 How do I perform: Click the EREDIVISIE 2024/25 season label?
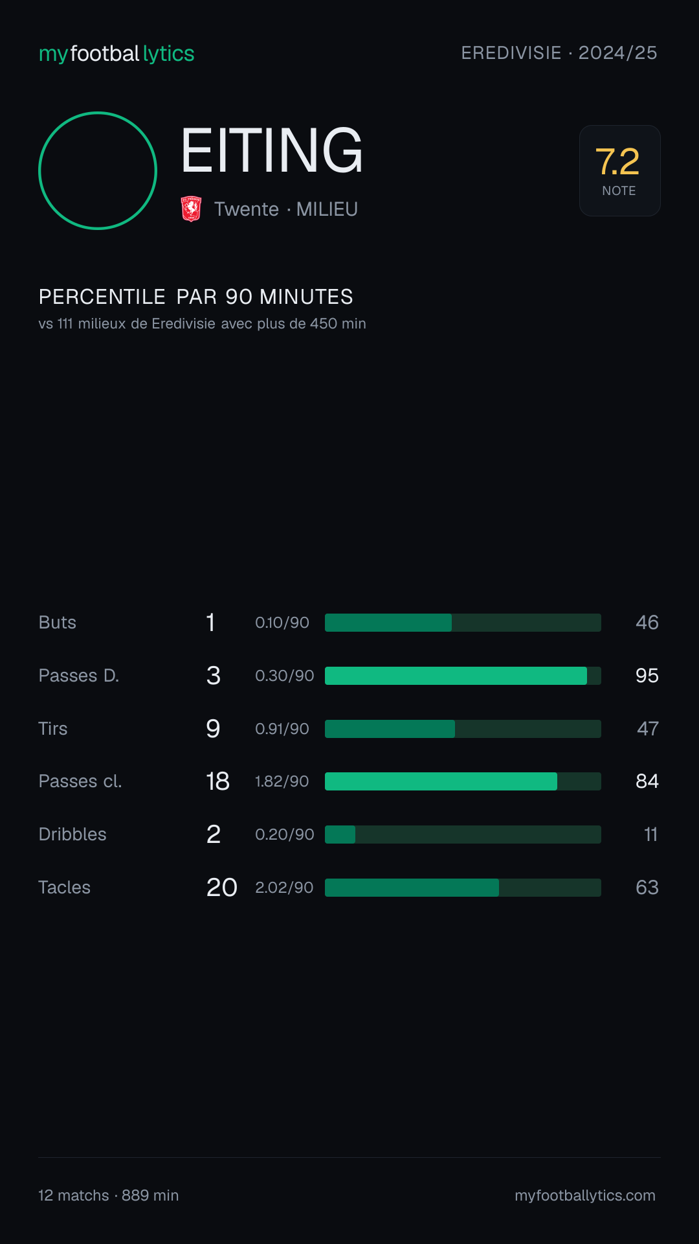(x=559, y=53)
